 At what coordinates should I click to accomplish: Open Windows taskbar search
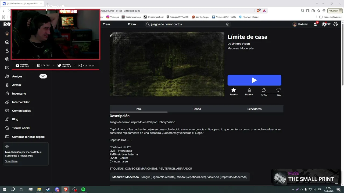[13, 190]
